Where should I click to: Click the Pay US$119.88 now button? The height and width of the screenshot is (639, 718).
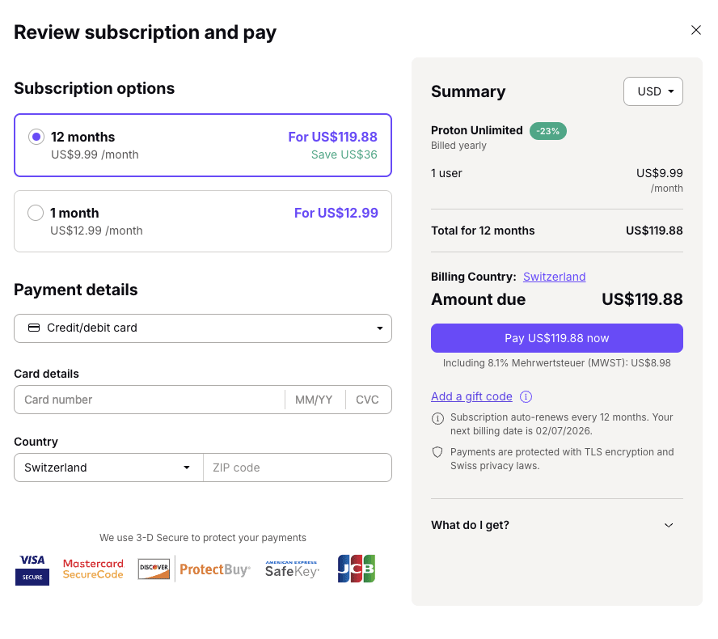[557, 338]
